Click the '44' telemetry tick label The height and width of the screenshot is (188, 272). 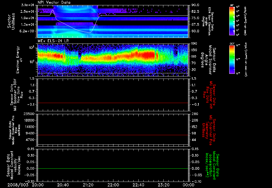[x=194, y=140]
